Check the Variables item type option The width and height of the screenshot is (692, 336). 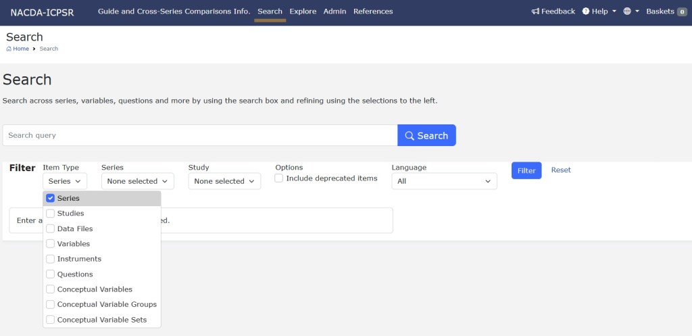[x=51, y=243]
